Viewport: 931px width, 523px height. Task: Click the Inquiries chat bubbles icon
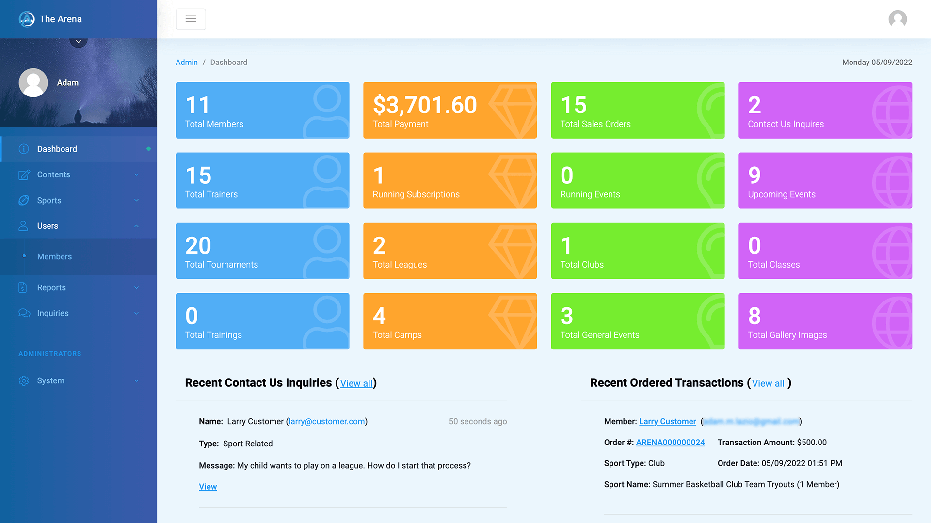(x=24, y=313)
